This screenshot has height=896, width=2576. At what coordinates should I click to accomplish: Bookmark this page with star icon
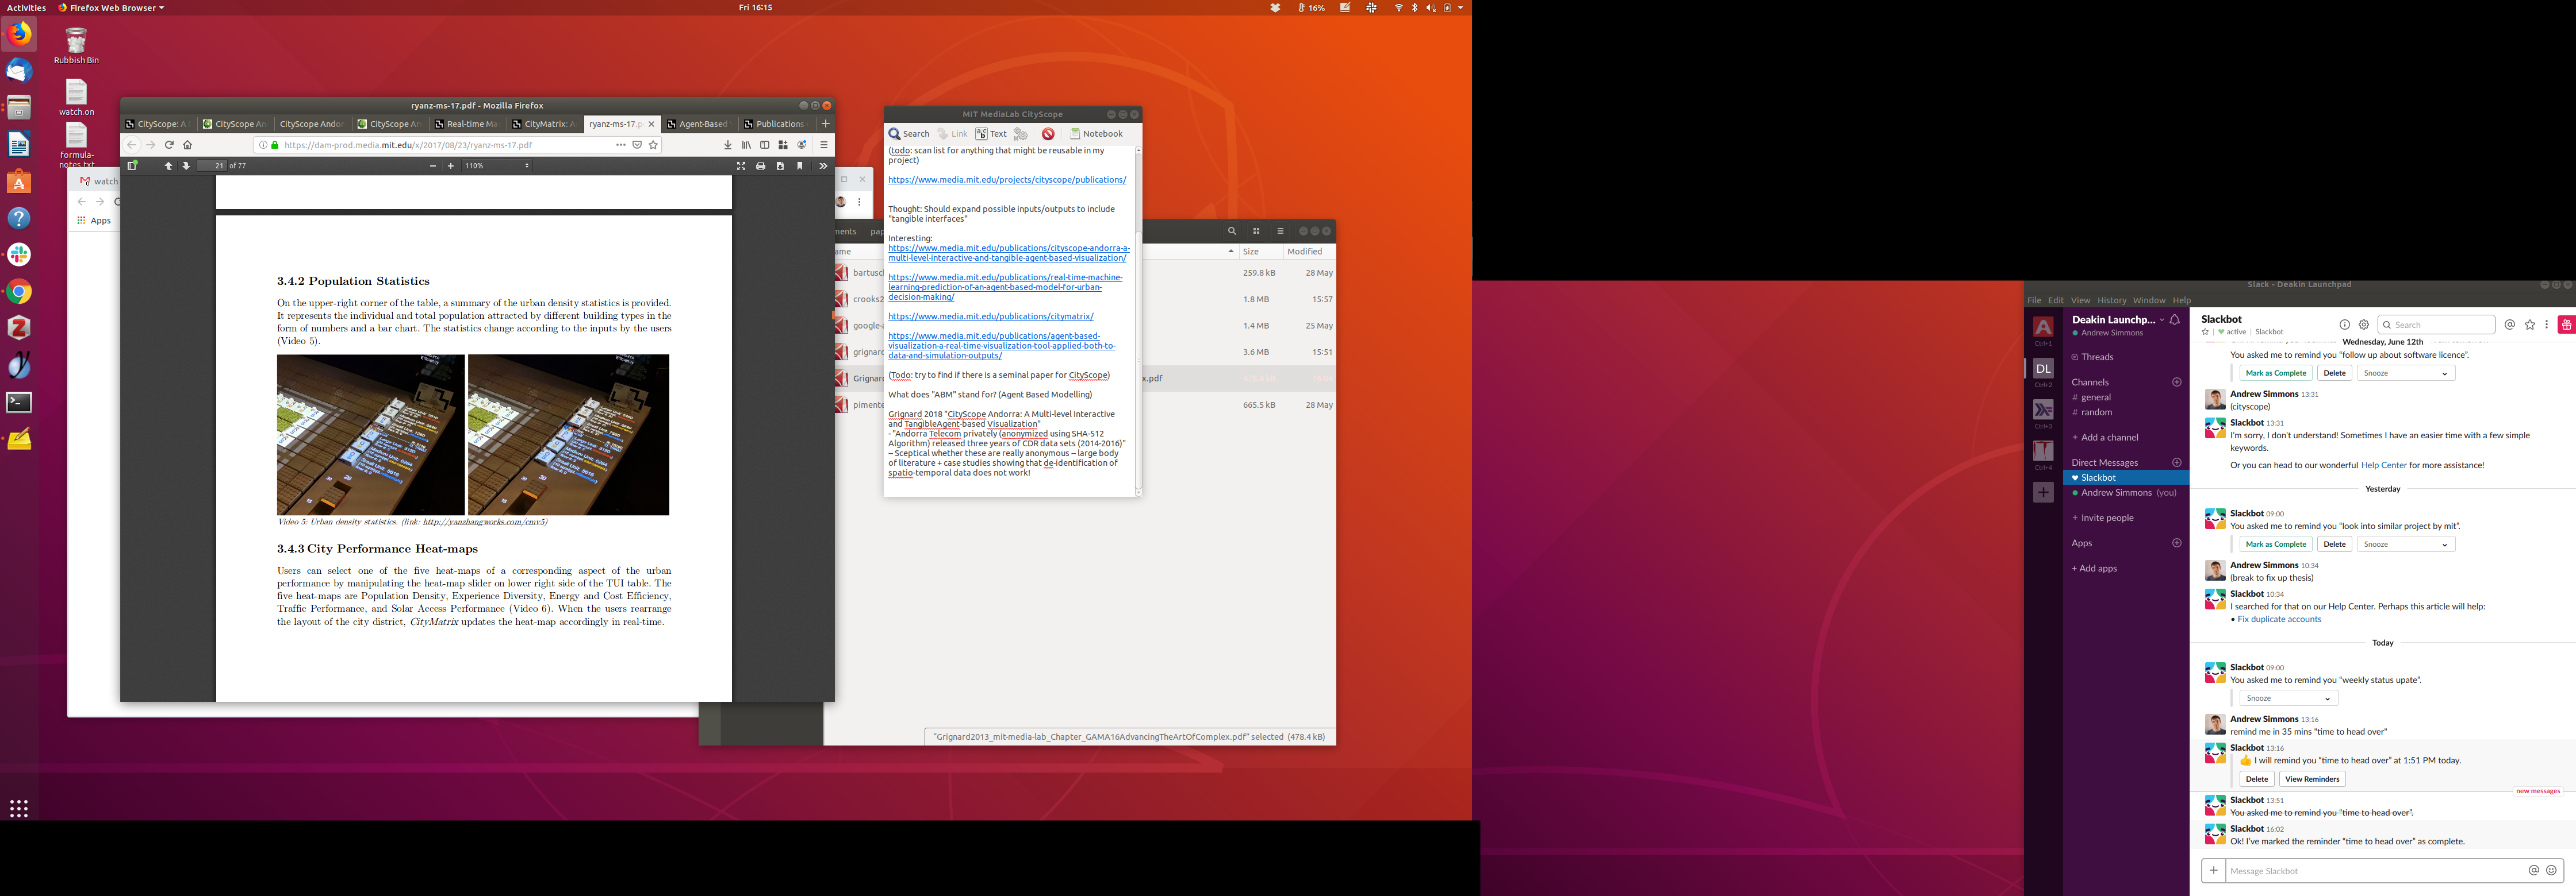tap(654, 145)
